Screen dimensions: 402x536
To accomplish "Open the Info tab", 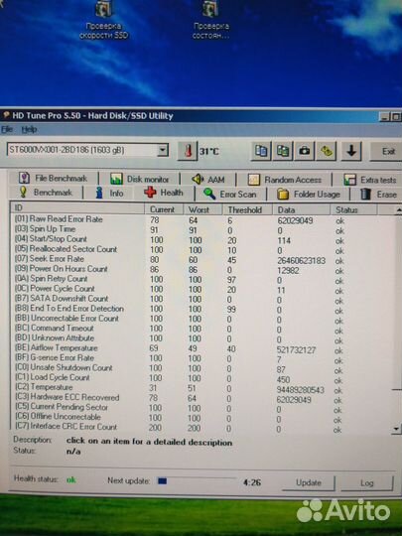I will (x=109, y=194).
